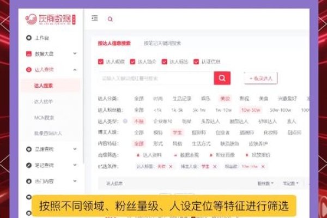327x218 pixels.
Task: Select 时尚 under 达人分类
Action: point(158,99)
